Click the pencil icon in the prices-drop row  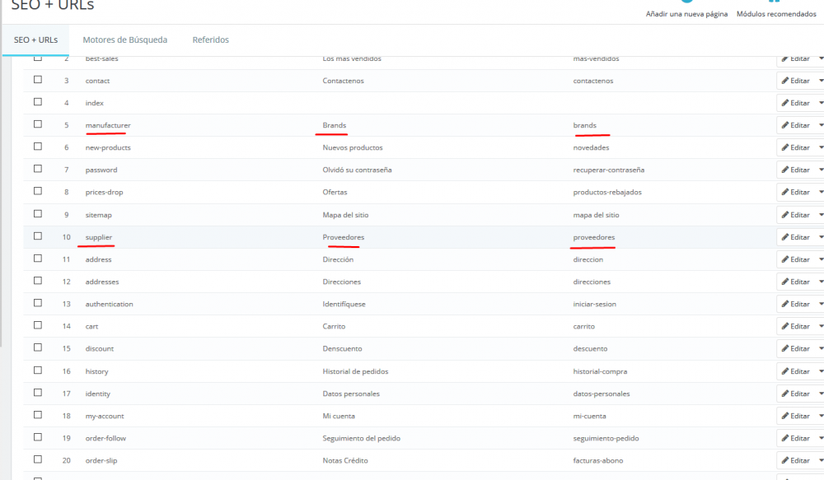coord(785,192)
